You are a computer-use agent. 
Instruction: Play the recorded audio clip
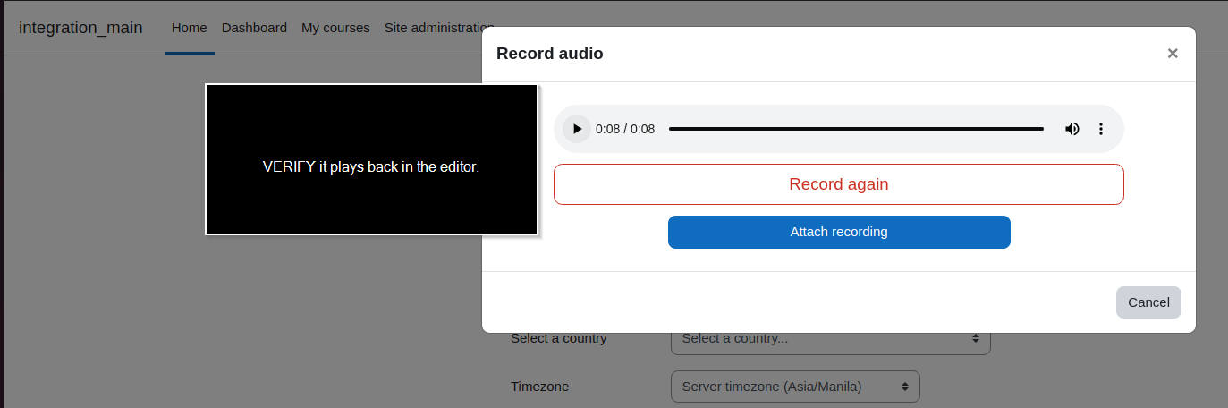point(577,129)
